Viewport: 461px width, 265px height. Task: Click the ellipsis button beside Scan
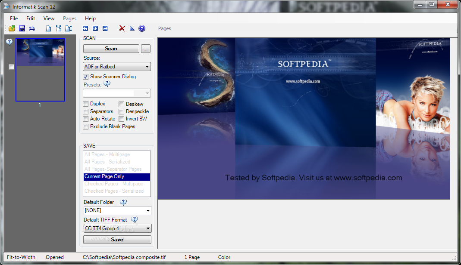click(146, 49)
